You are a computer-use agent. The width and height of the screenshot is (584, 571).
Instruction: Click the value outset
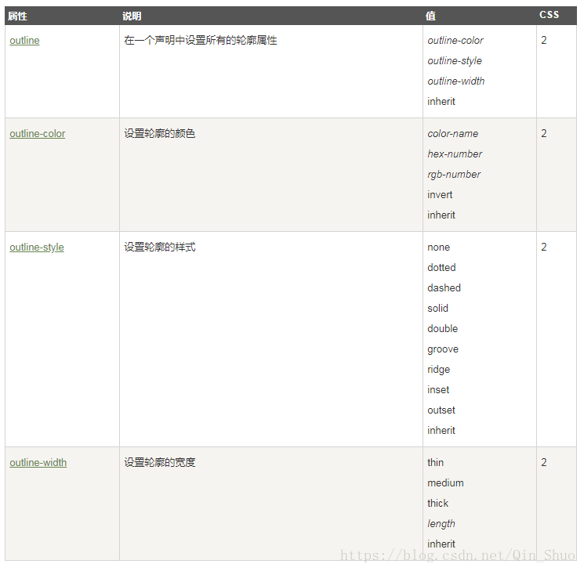[441, 410]
